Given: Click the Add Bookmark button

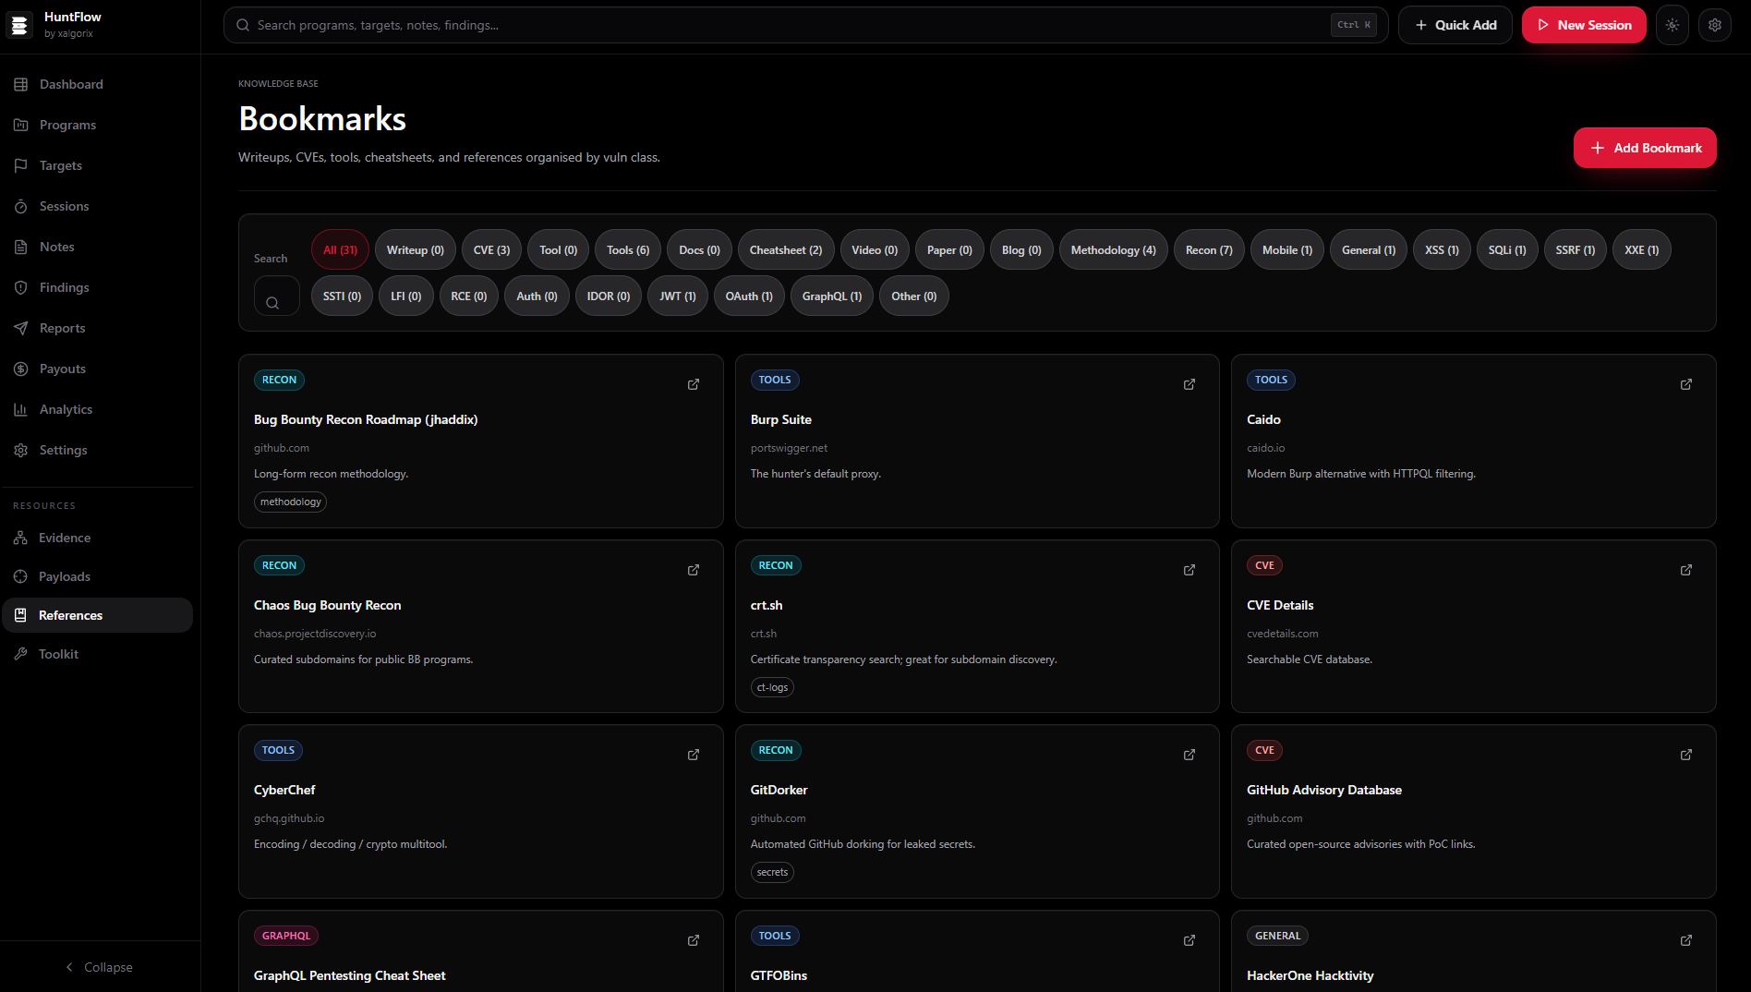Looking at the screenshot, I should click(1645, 148).
